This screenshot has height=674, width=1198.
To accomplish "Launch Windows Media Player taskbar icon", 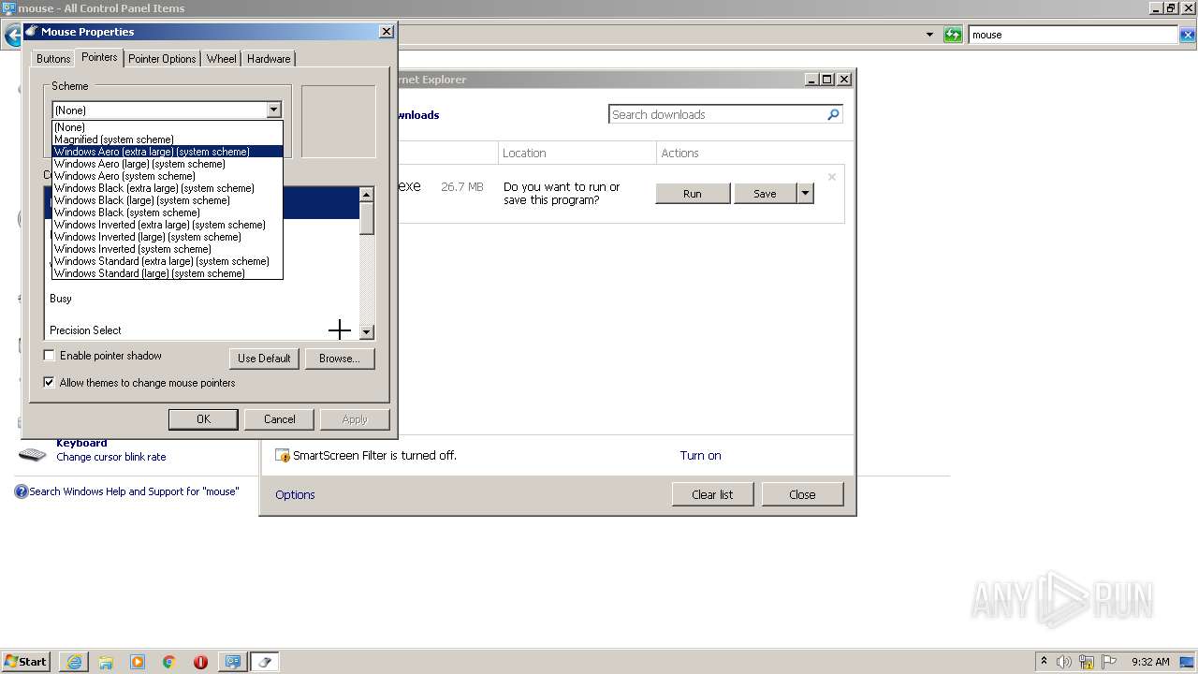I will click(138, 662).
